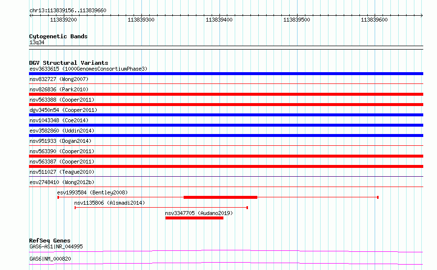The height and width of the screenshot is (270, 437).
Task: Click the RefSeq Genes track heading
Action: [x=50, y=241]
